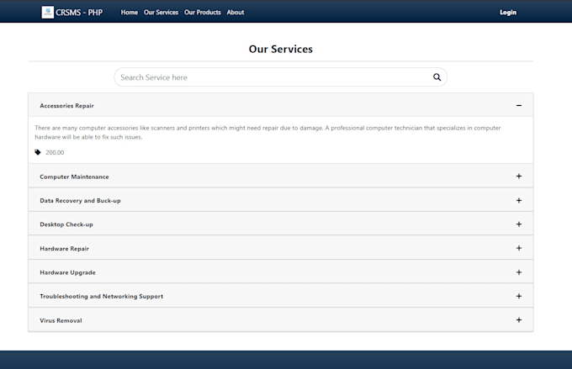Click the Accessories Repair description paragraph

coord(267,132)
